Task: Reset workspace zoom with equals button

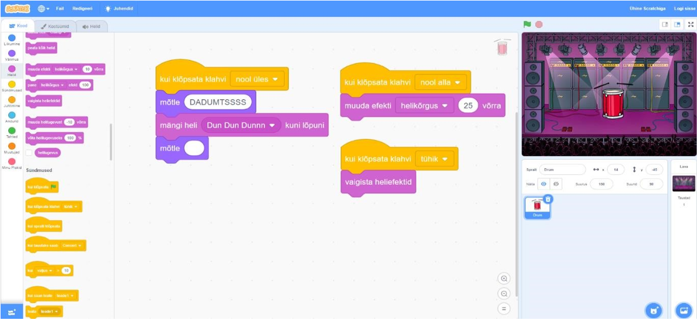Action: pos(504,308)
